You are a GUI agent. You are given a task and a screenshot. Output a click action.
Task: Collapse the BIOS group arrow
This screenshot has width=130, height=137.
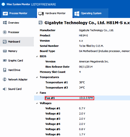(x=37, y=57)
